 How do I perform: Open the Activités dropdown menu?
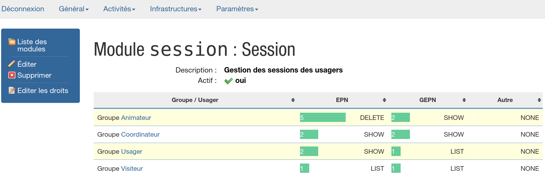tap(119, 9)
